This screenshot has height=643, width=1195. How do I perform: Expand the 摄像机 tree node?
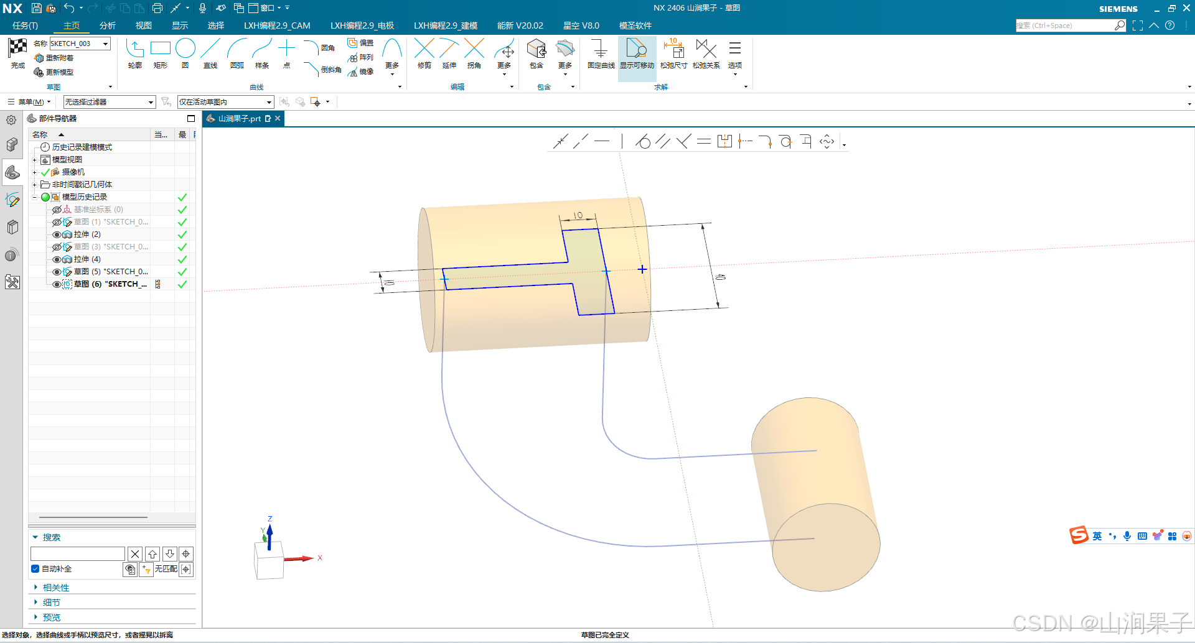[35, 172]
